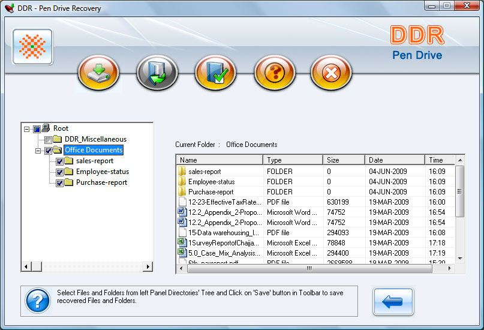Click PDF icon of 12-23-EffectiveTaxRate file

click(x=182, y=202)
